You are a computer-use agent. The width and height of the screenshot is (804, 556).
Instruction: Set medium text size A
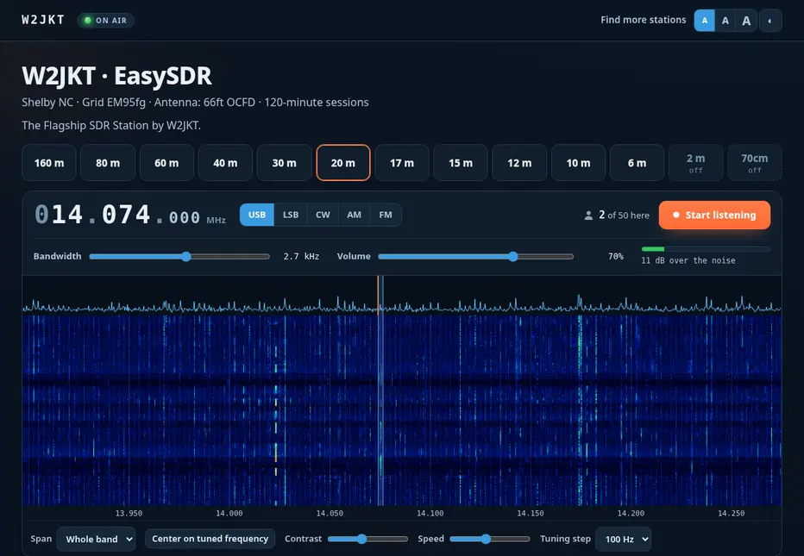(725, 21)
